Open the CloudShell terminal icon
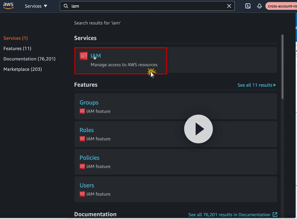Image resolution: width=297 pixels, height=219 pixels. 248,6
